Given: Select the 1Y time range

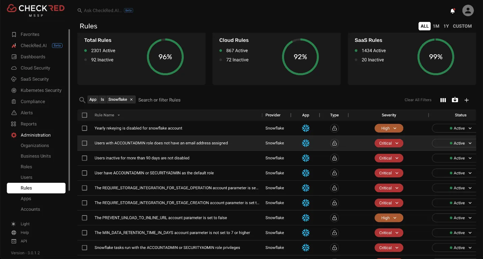Looking at the screenshot, I should pos(446,26).
